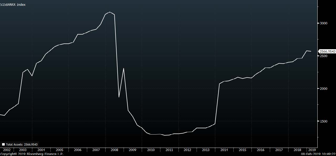Click the 3000 y-axis label
Screen dimensions: 336x156
(324, 23)
